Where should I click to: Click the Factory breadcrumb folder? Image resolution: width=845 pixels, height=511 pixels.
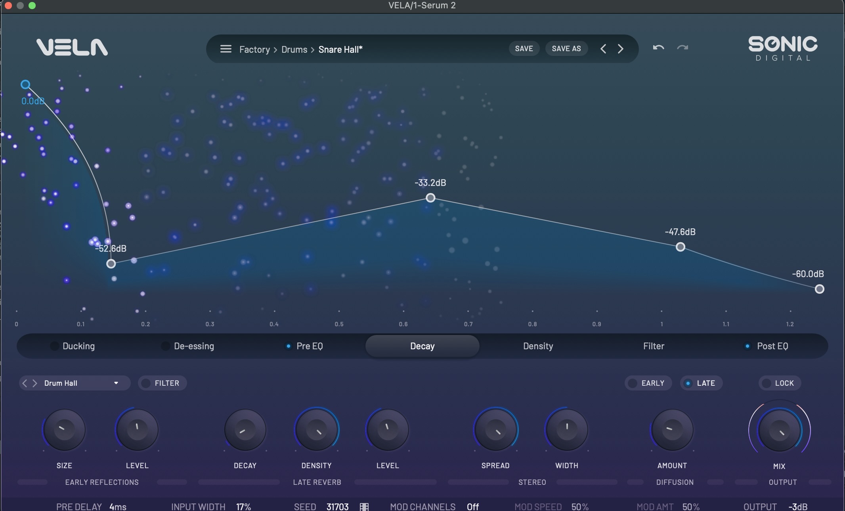pos(254,50)
